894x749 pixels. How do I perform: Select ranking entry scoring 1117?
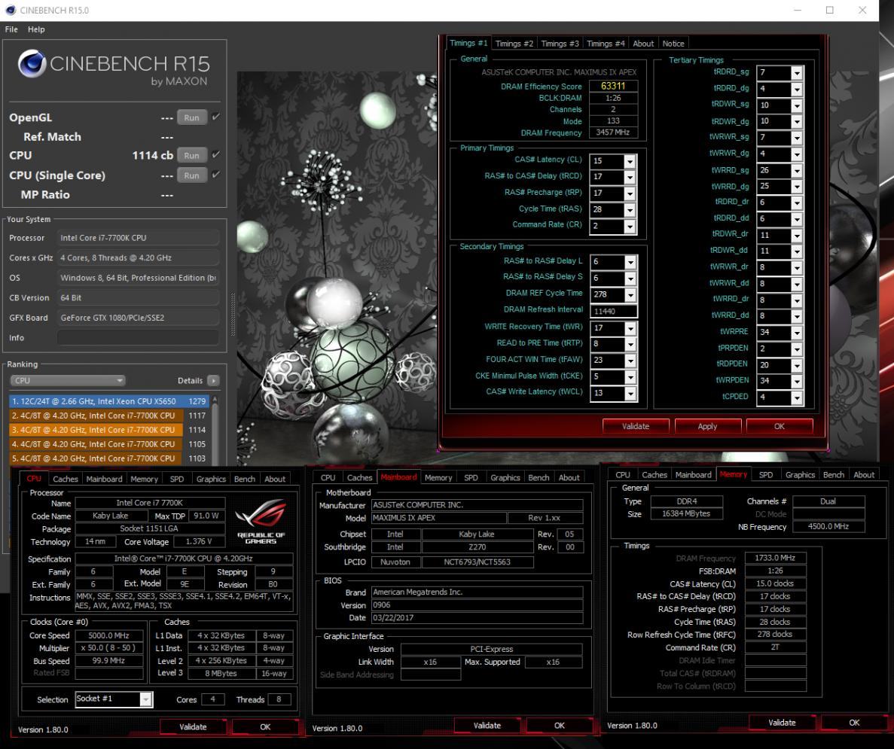(109, 416)
